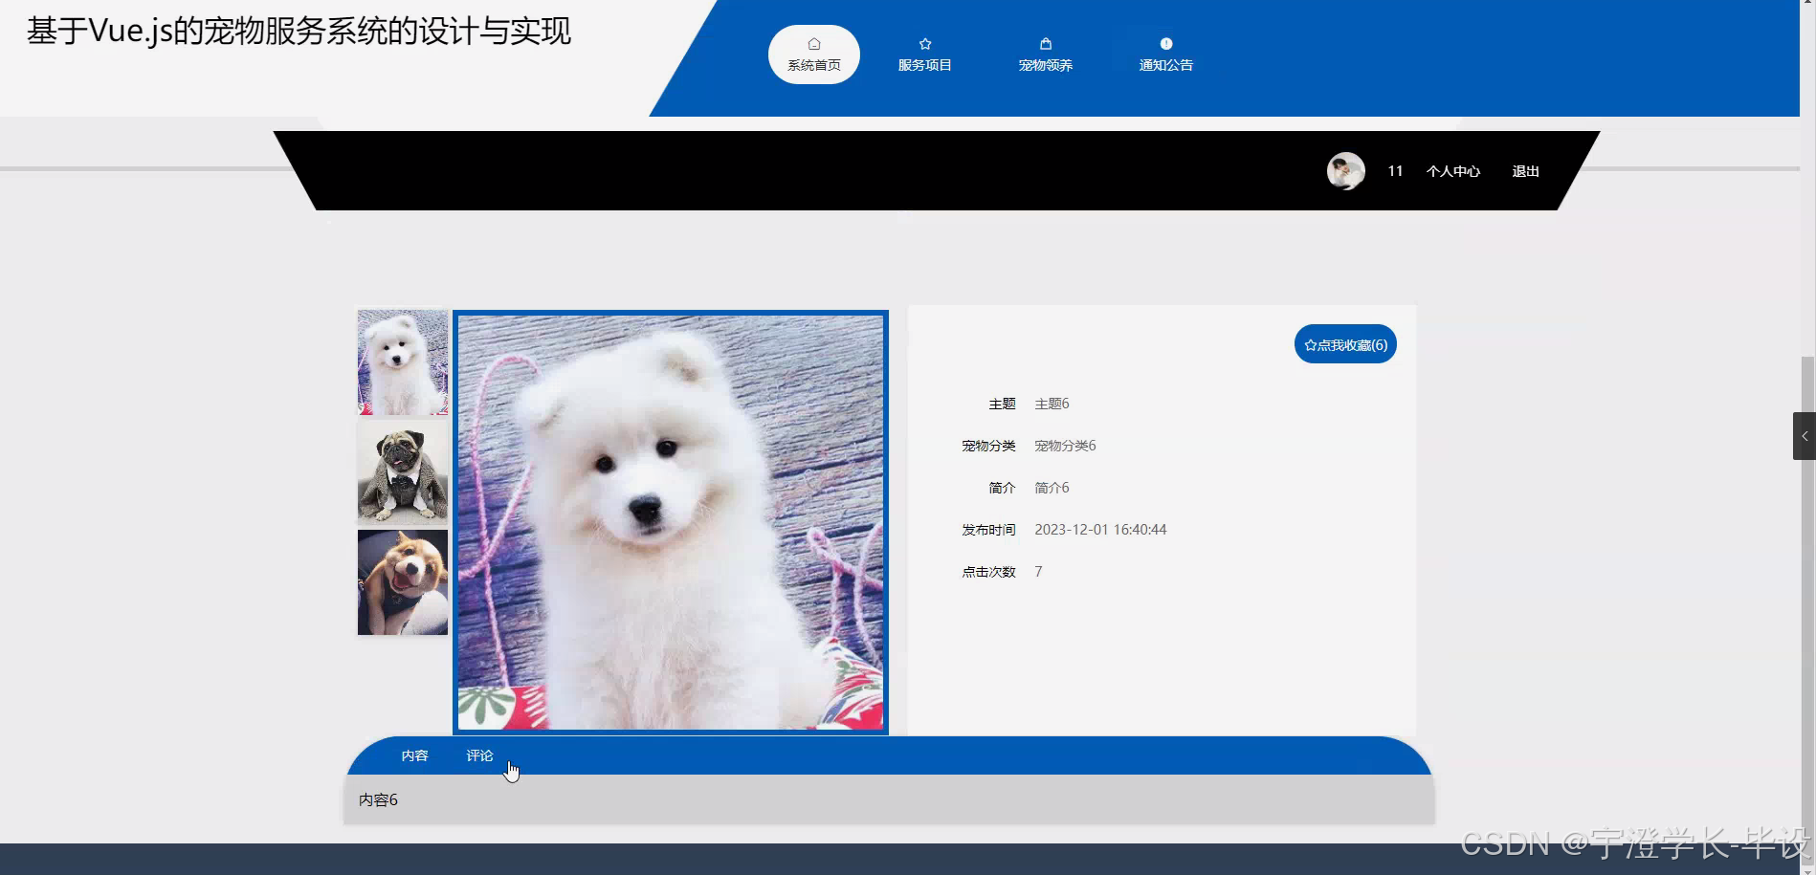
Task: Collapse the side panel using the < arrow
Action: tap(1805, 435)
